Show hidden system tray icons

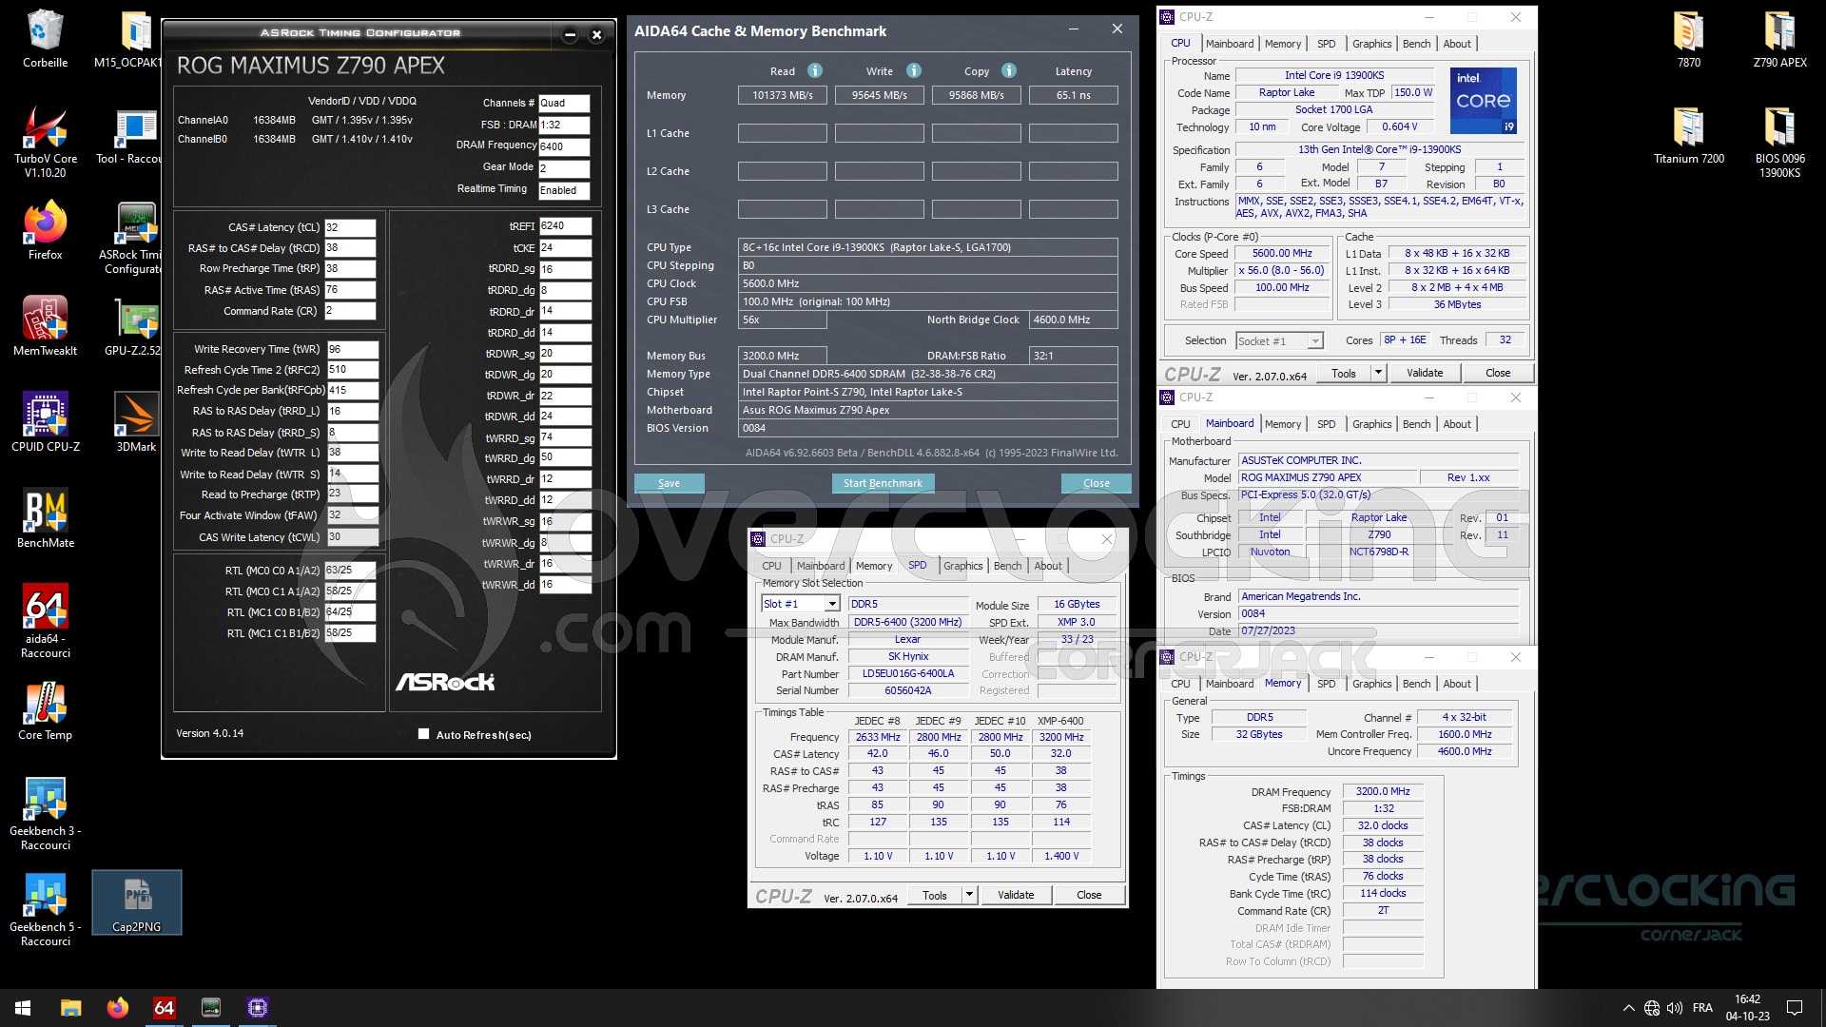tap(1629, 1008)
